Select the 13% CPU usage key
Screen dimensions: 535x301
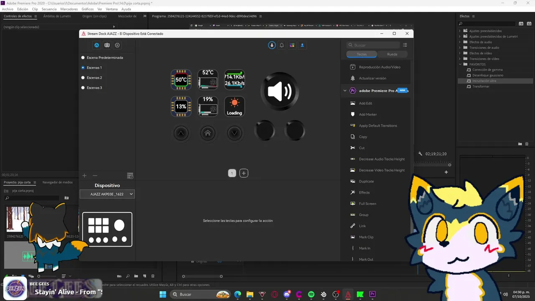click(x=181, y=106)
